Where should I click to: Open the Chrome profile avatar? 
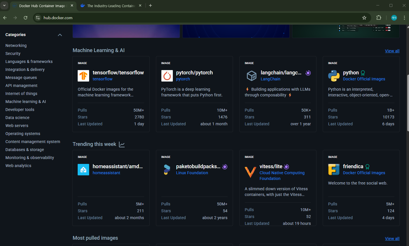pyautogui.click(x=394, y=18)
